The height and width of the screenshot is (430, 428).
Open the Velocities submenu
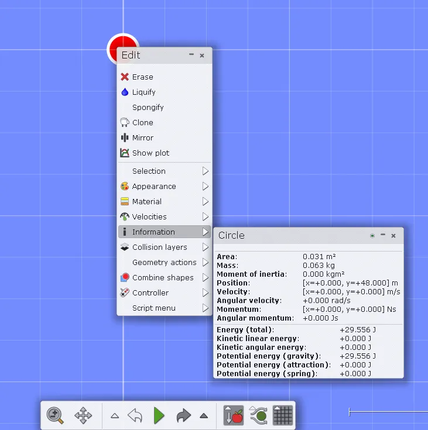(165, 216)
